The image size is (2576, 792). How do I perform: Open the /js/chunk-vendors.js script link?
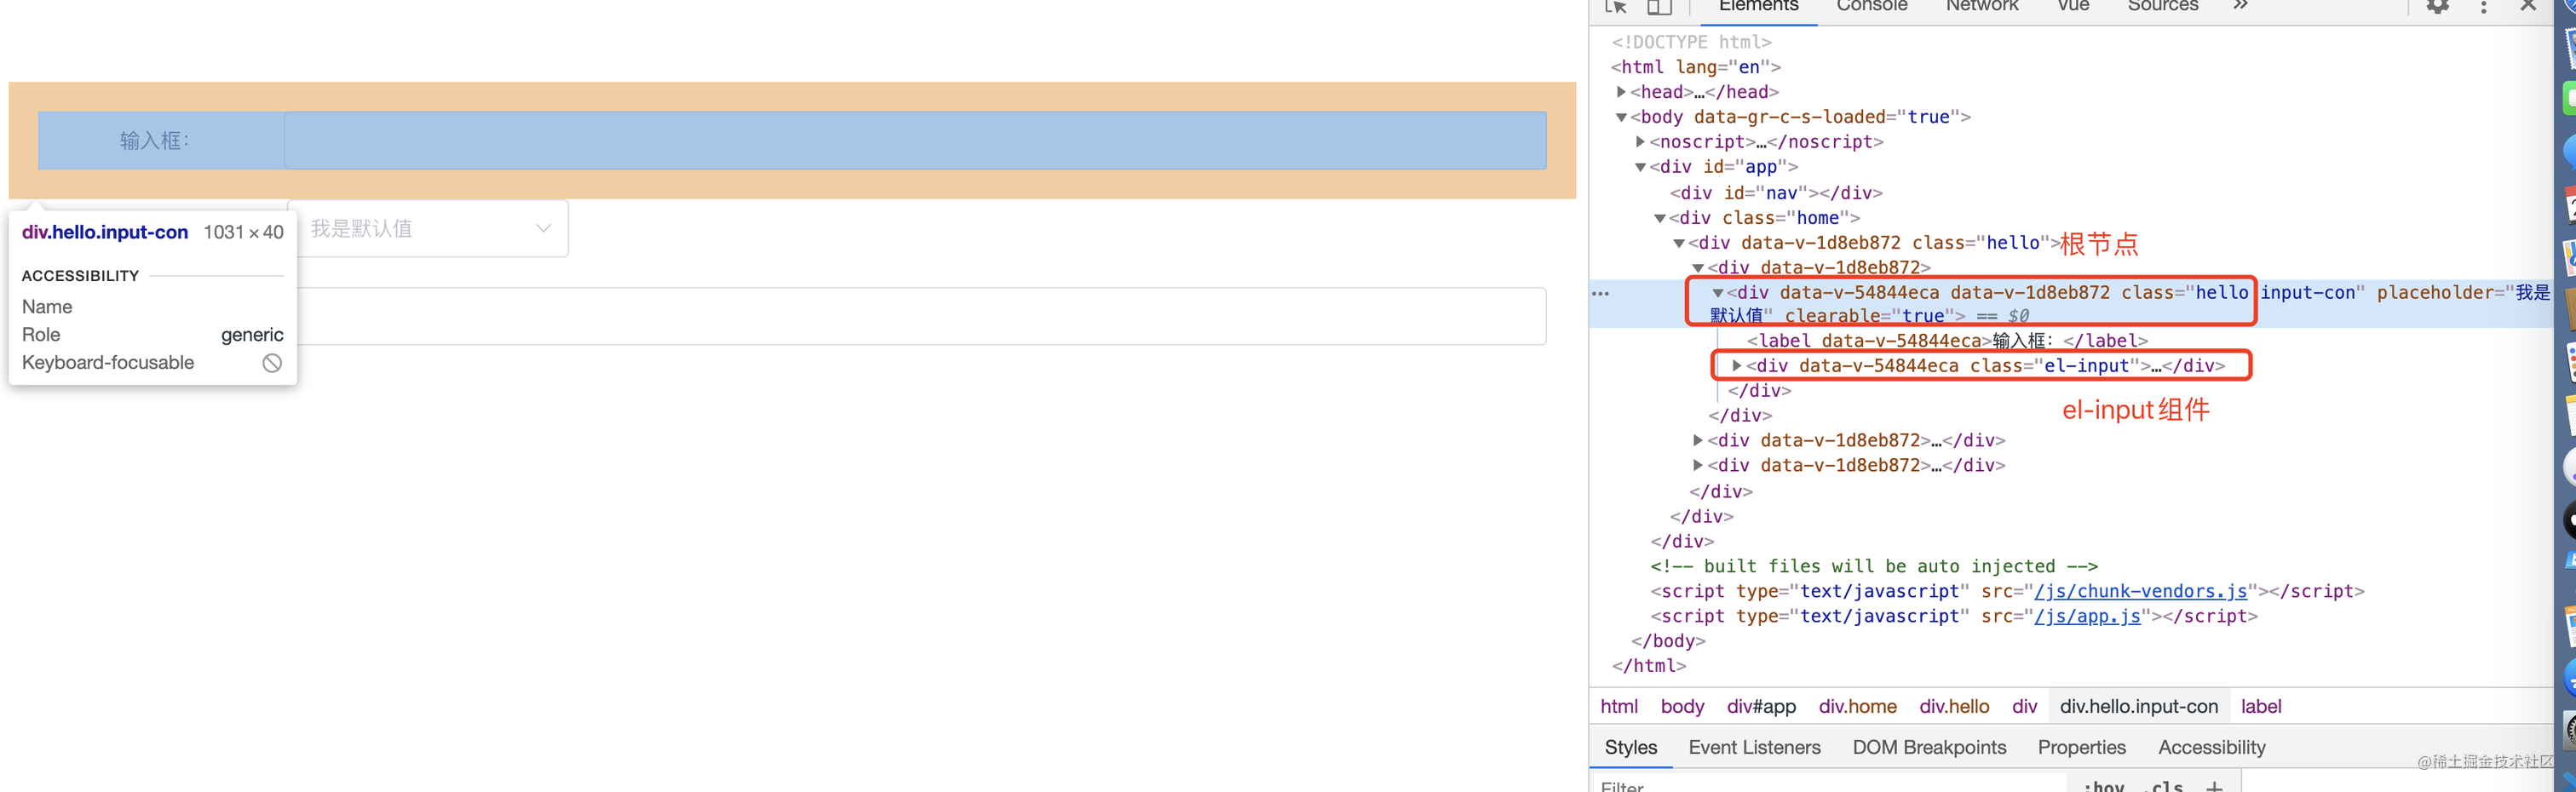coord(2141,591)
